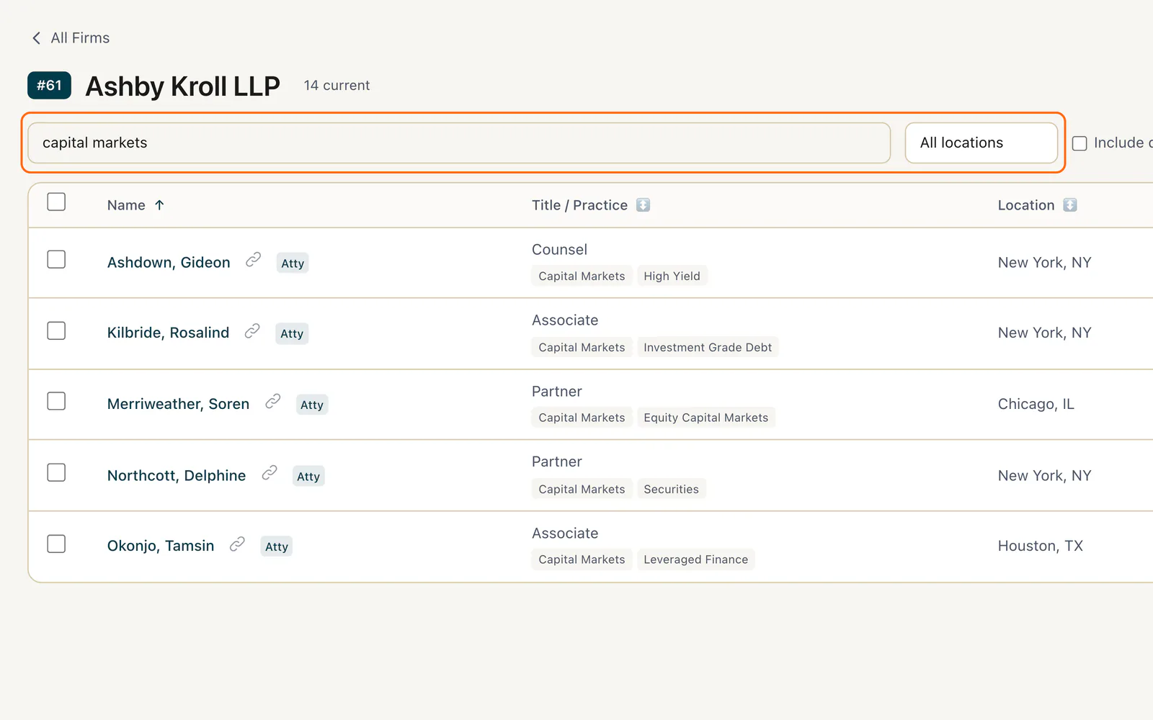Click the capital markets search field
Screen dimensions: 1153x720
pyautogui.click(x=459, y=143)
